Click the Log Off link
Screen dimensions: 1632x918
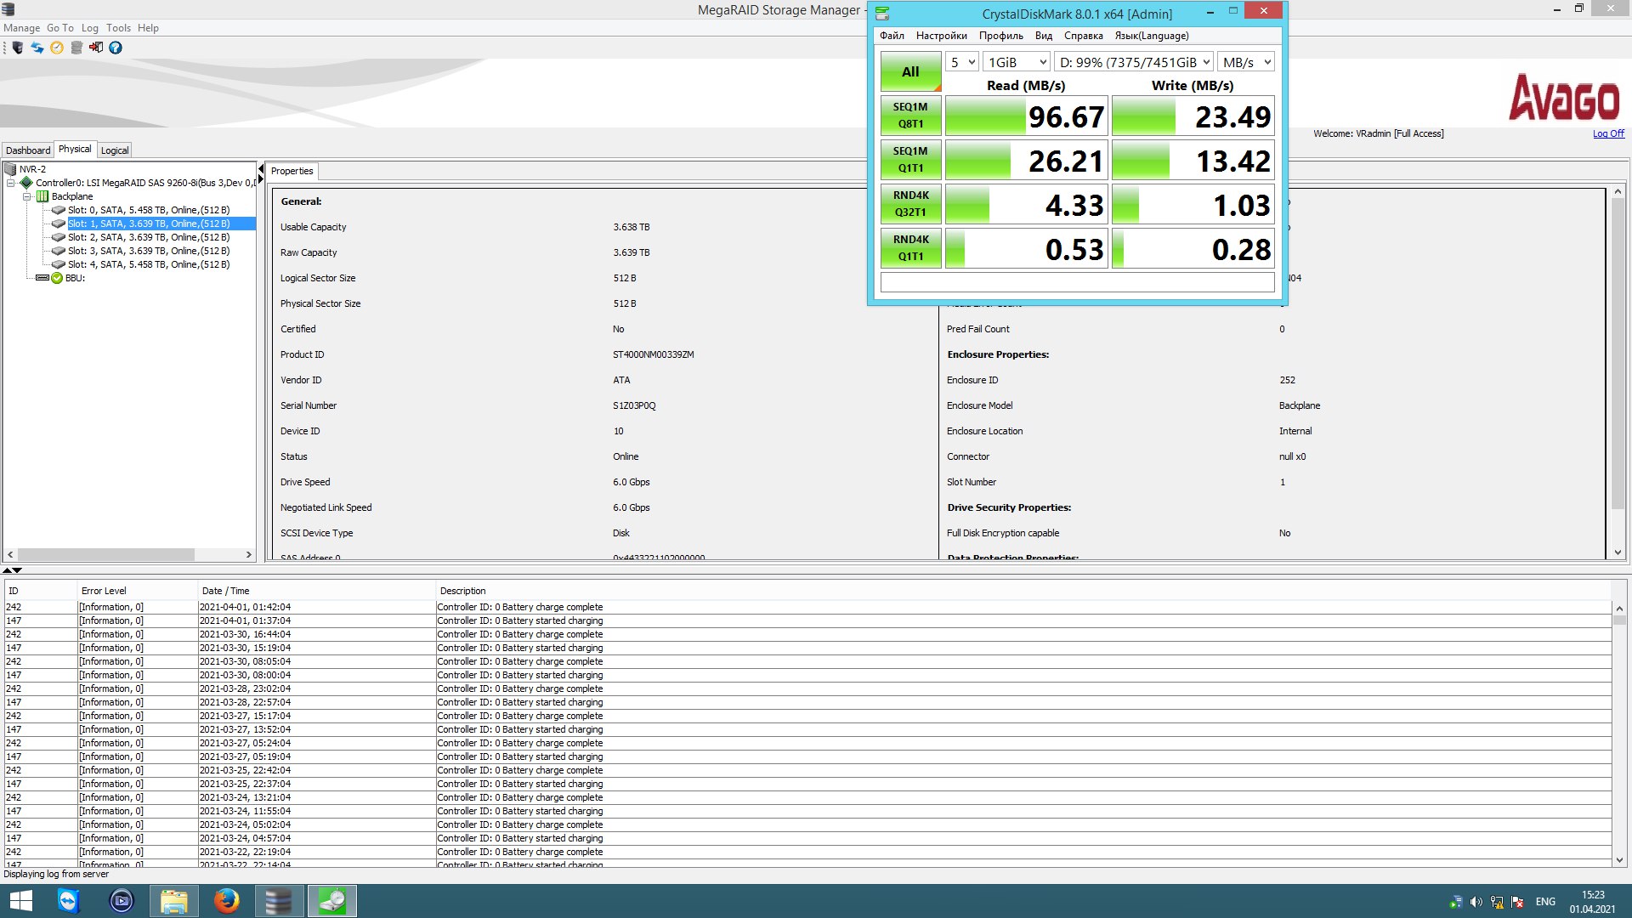[1608, 133]
